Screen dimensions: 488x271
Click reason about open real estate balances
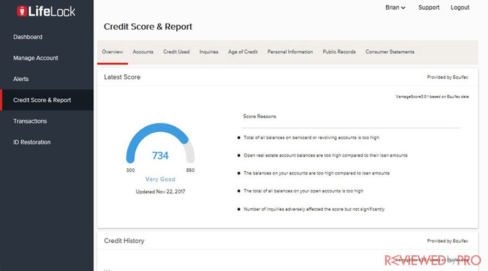[x=325, y=155]
